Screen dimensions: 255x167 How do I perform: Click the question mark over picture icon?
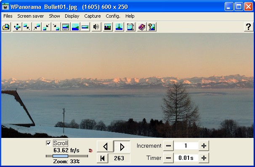tap(151, 27)
